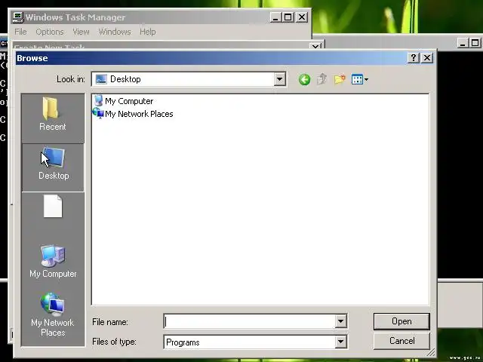Image resolution: width=483 pixels, height=362 pixels.
Task: Select My Computer in the places bar
Action: coord(53,262)
